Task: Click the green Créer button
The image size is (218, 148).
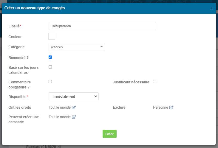Action: (109, 134)
